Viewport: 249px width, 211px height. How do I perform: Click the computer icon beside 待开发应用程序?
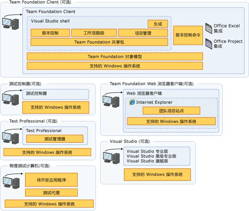(11, 183)
